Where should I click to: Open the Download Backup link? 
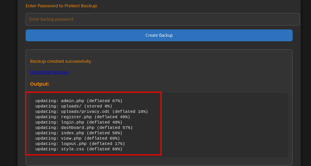point(49,72)
